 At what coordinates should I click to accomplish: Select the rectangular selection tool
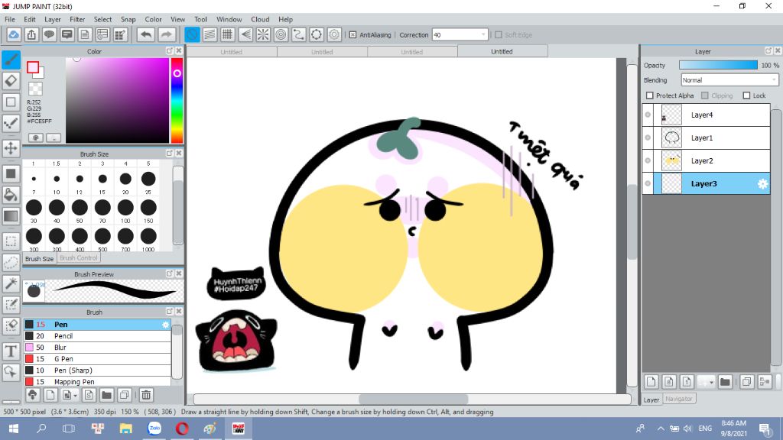[x=11, y=241]
